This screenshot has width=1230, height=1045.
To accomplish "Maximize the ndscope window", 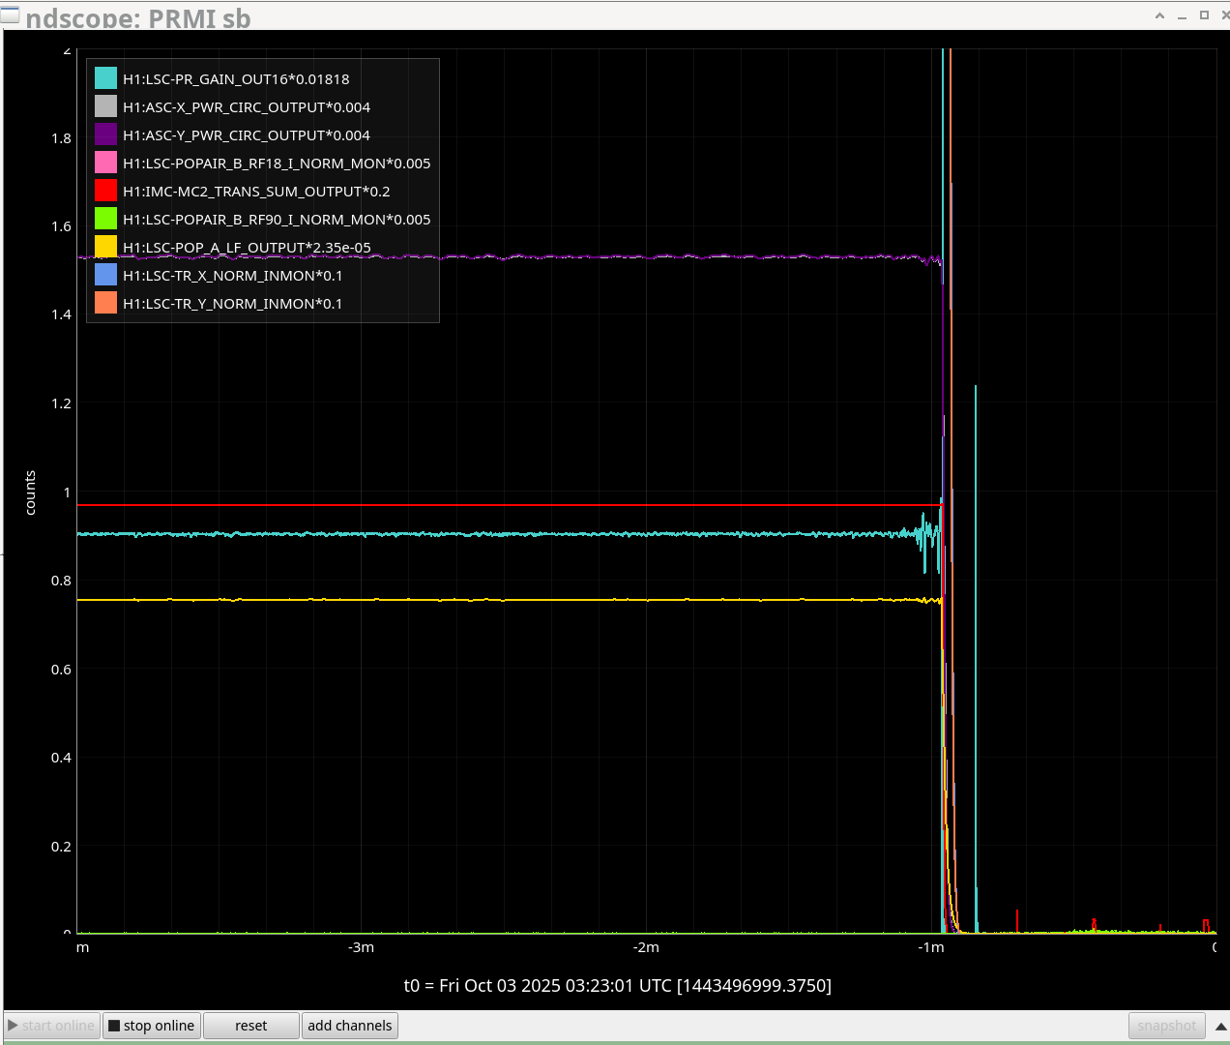I will coord(1204,15).
